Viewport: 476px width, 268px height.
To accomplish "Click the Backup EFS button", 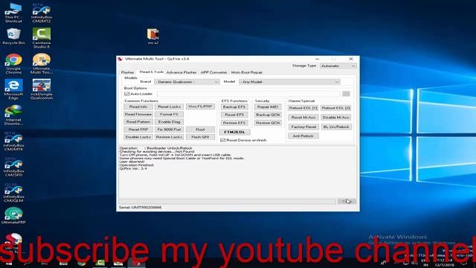I will 234,107.
